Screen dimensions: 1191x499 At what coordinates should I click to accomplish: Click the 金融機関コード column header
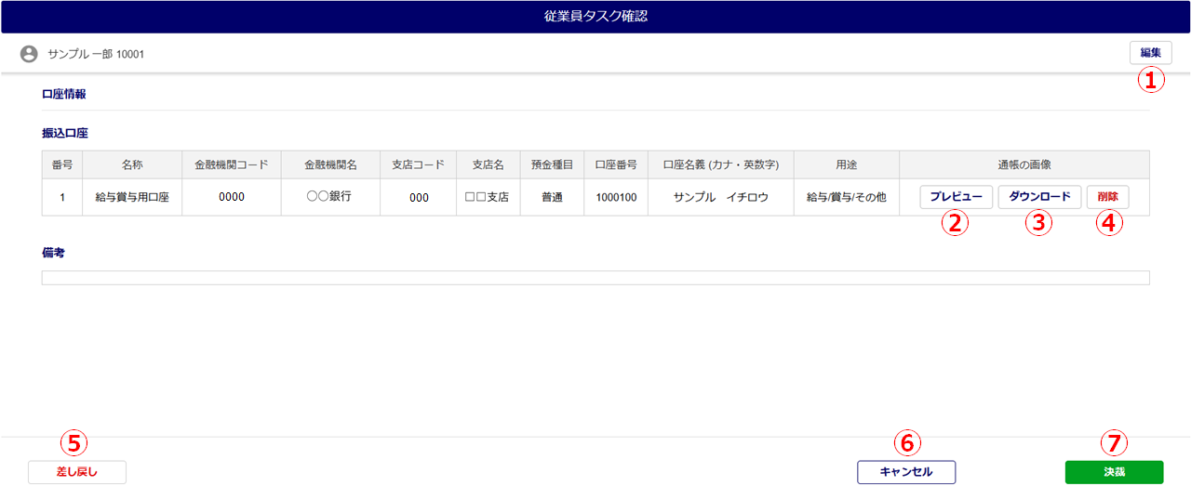pyautogui.click(x=231, y=164)
